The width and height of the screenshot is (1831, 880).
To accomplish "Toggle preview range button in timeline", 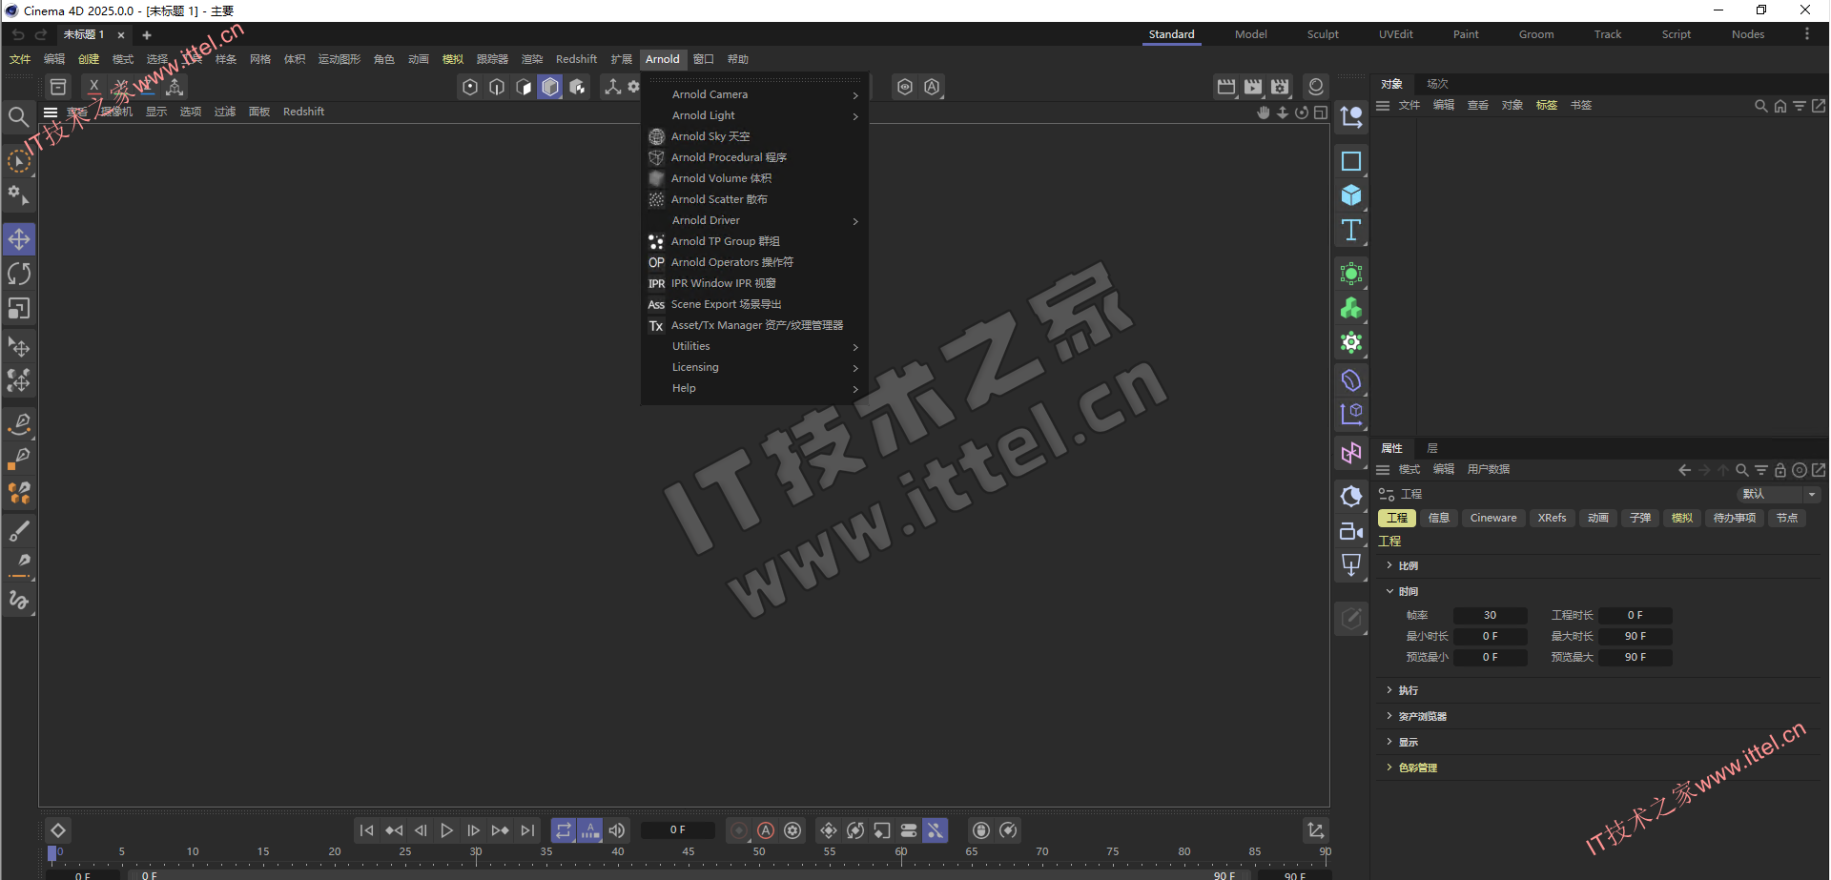I will [590, 830].
